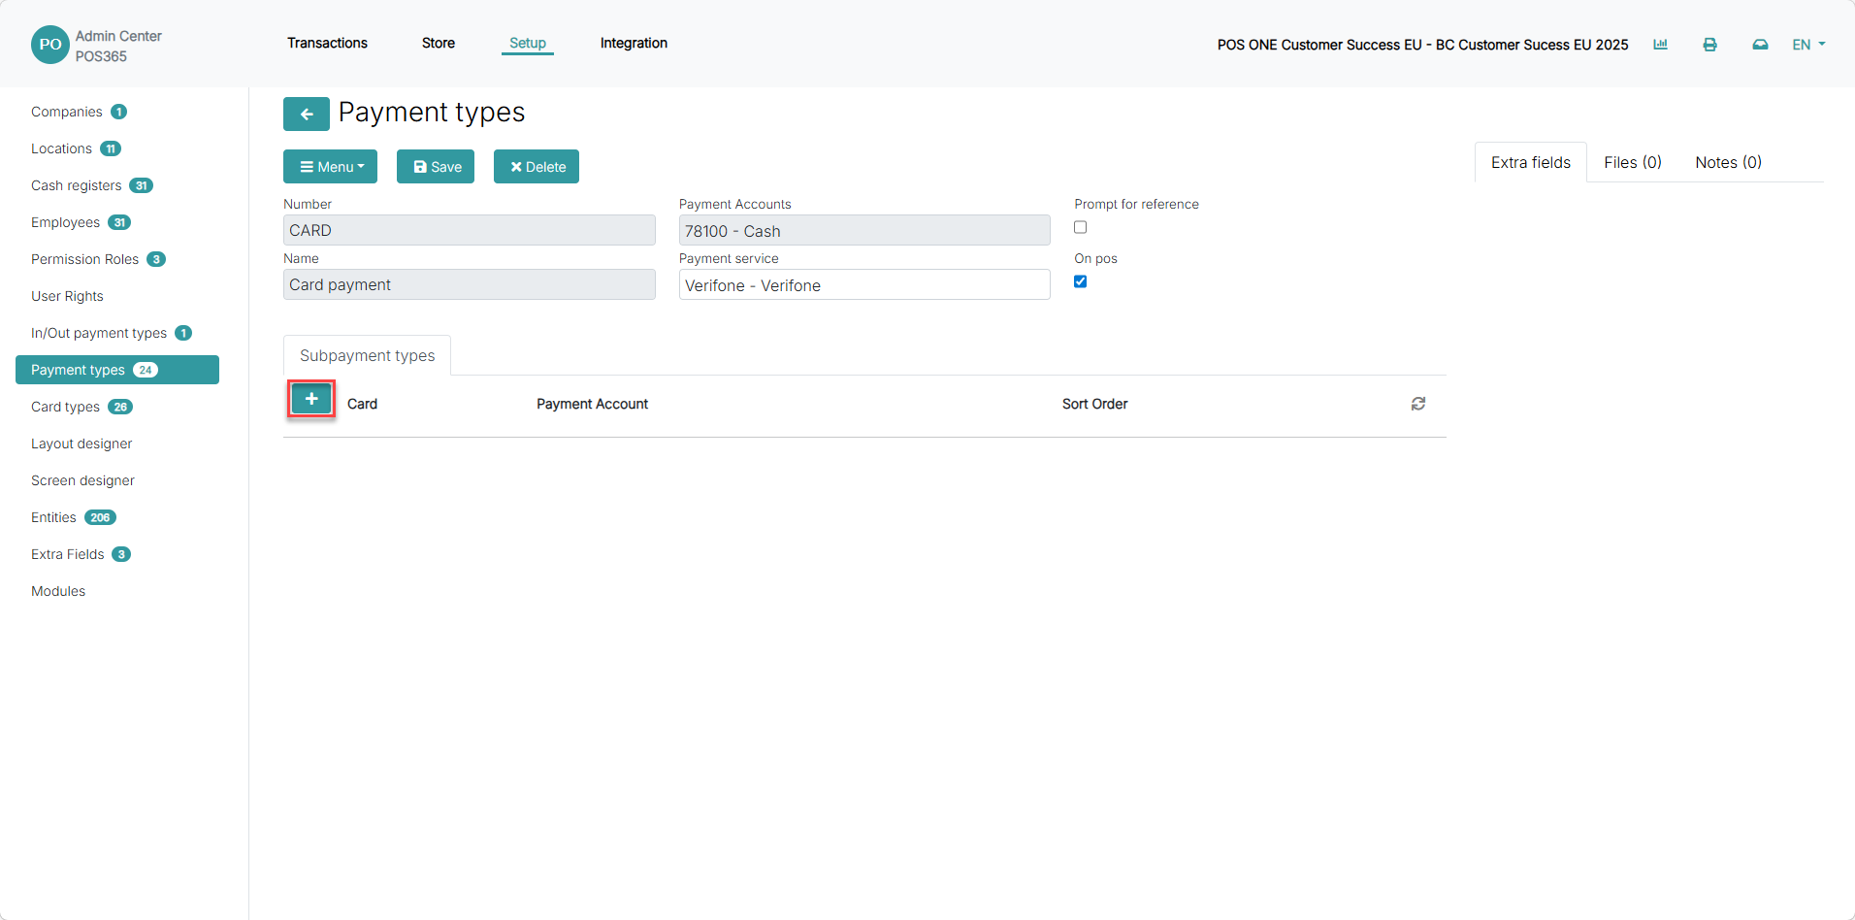Save the payment type
Viewport: 1855px width, 920px height.
[x=436, y=167]
